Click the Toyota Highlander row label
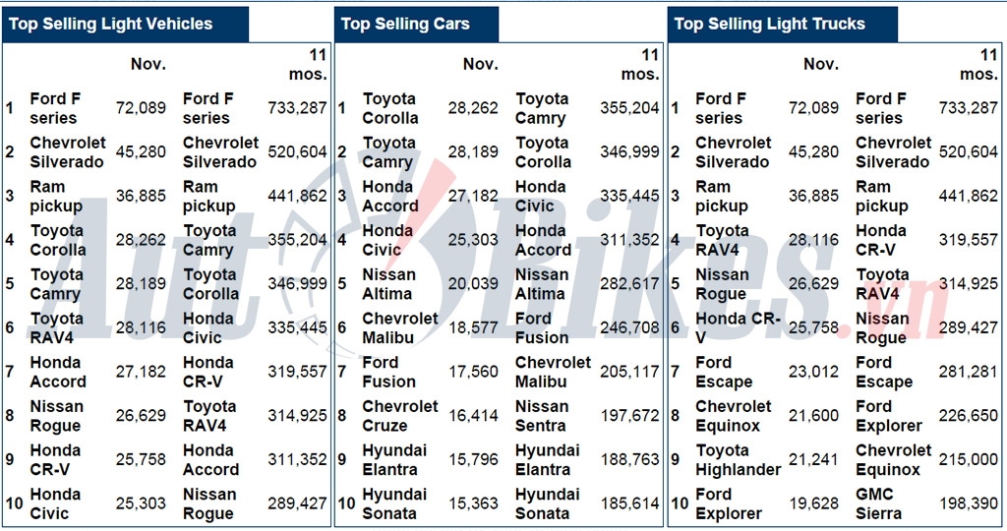The width and height of the screenshot is (1007, 531). 738,460
